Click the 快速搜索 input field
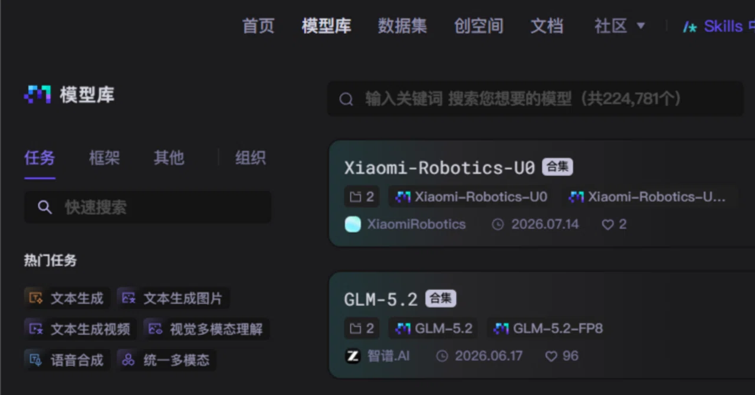The image size is (755, 395). [147, 207]
